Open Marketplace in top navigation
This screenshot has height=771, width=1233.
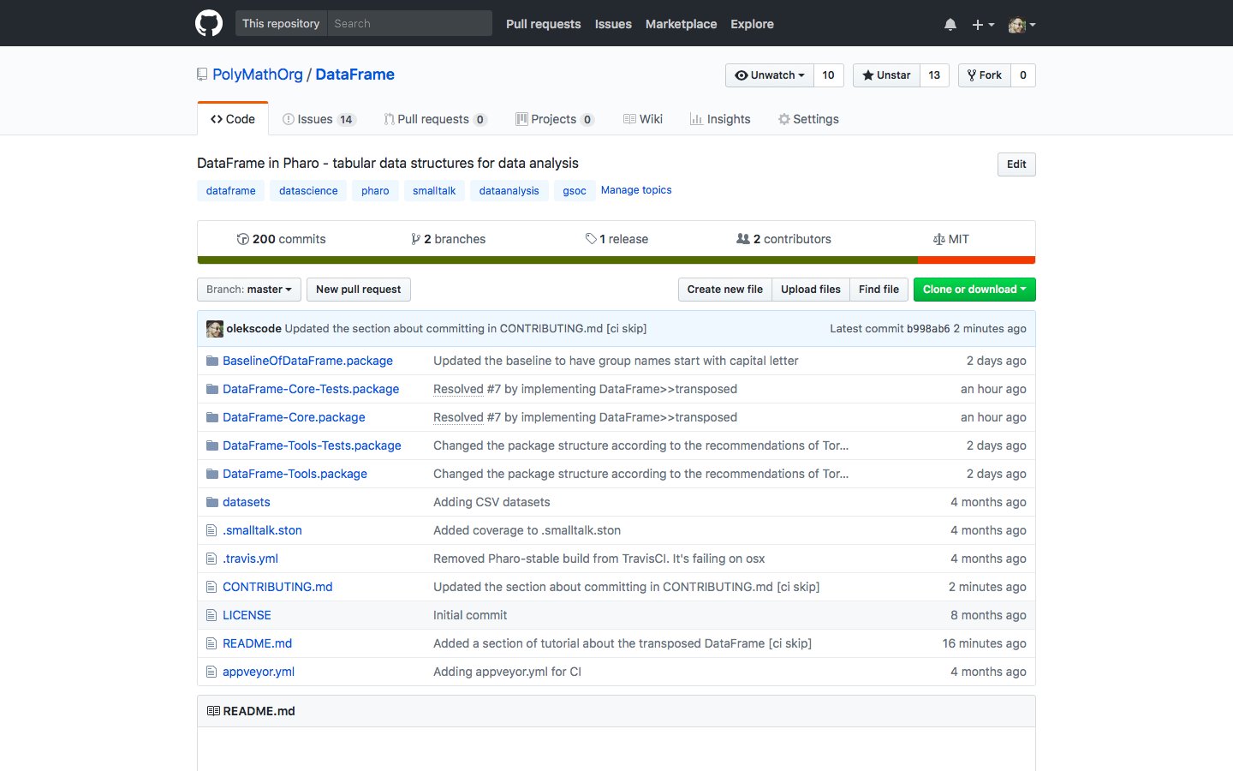[x=681, y=24]
